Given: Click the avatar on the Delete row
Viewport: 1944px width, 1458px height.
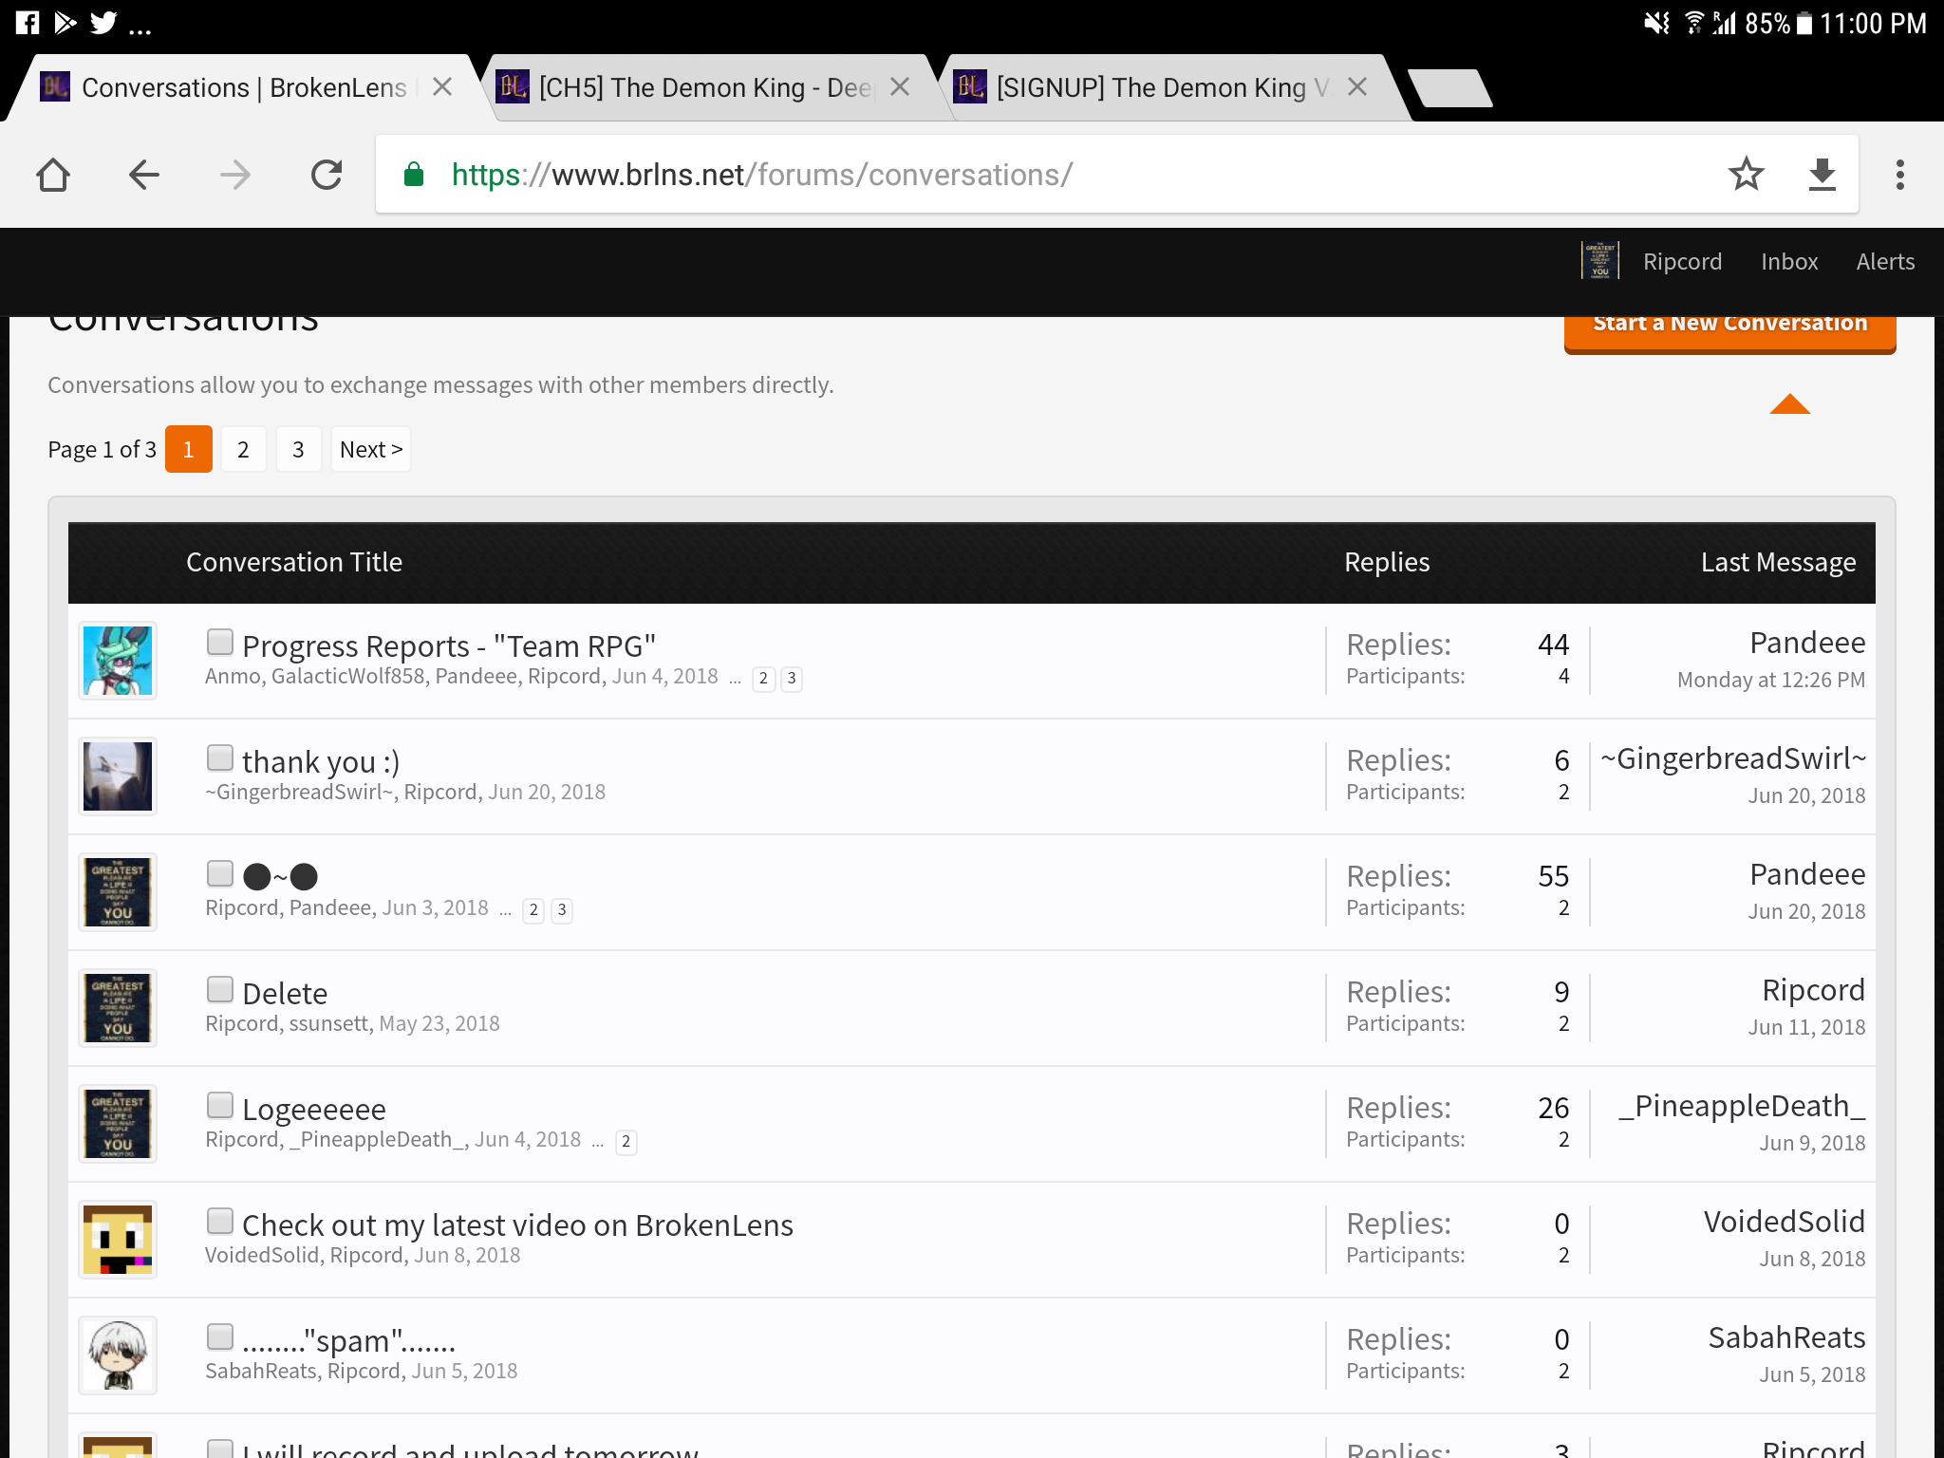Looking at the screenshot, I should 118,1008.
